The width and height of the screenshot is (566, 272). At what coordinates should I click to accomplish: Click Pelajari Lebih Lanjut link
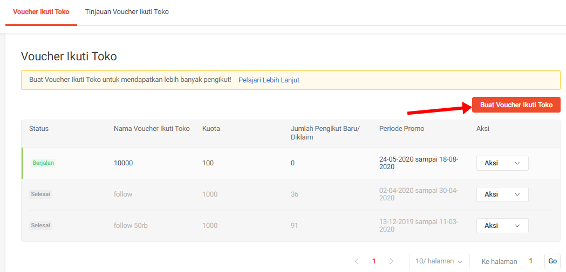pyautogui.click(x=269, y=80)
